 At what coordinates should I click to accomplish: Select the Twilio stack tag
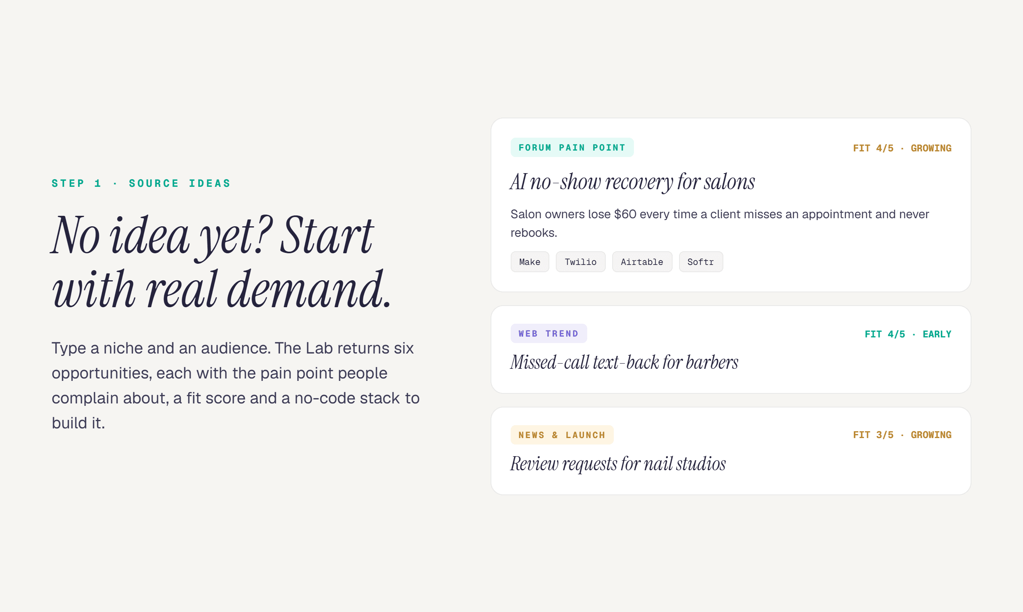tap(580, 262)
